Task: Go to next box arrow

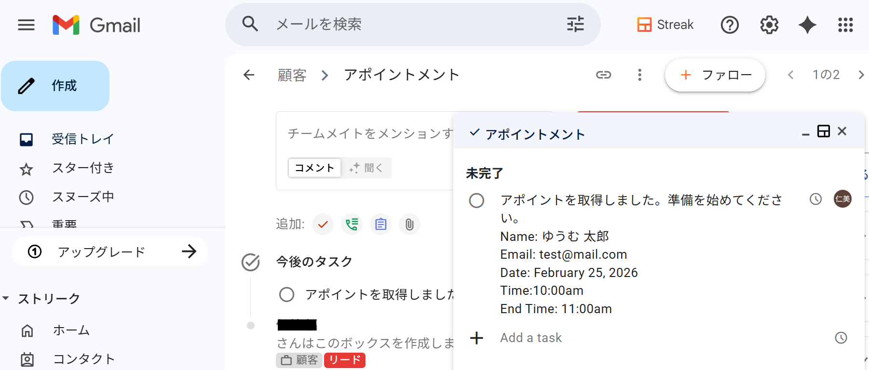Action: [861, 75]
